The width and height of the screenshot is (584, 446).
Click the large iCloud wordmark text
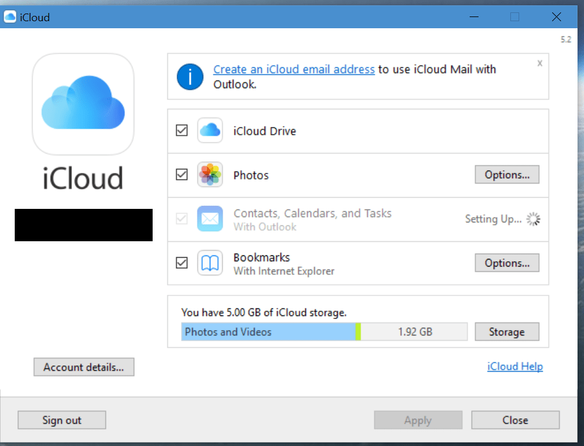click(x=83, y=178)
